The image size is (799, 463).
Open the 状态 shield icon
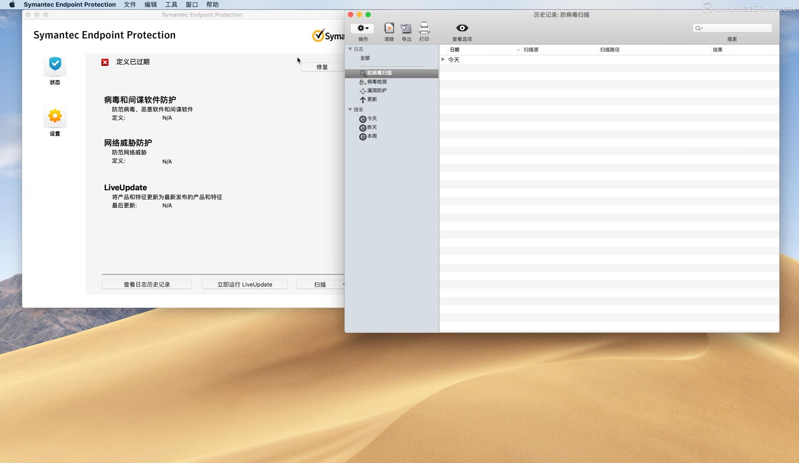(x=55, y=64)
